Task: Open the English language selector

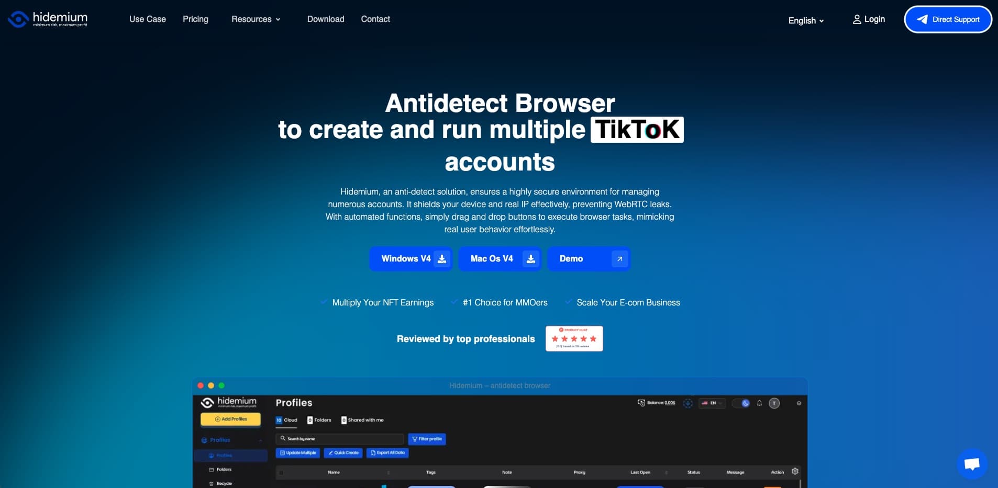Action: [806, 20]
